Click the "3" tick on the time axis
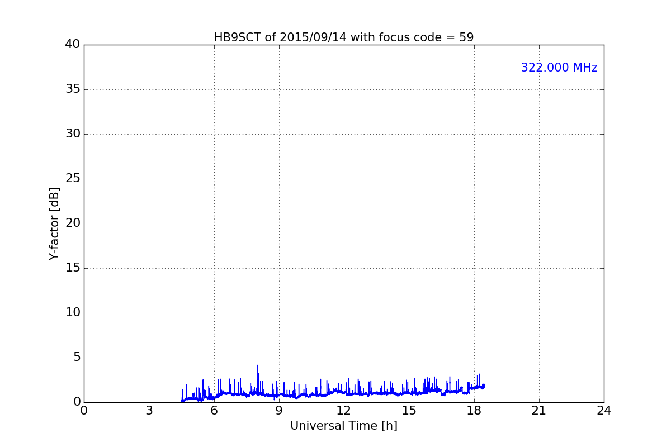Viewport: 671px width, 447px height. [149, 411]
